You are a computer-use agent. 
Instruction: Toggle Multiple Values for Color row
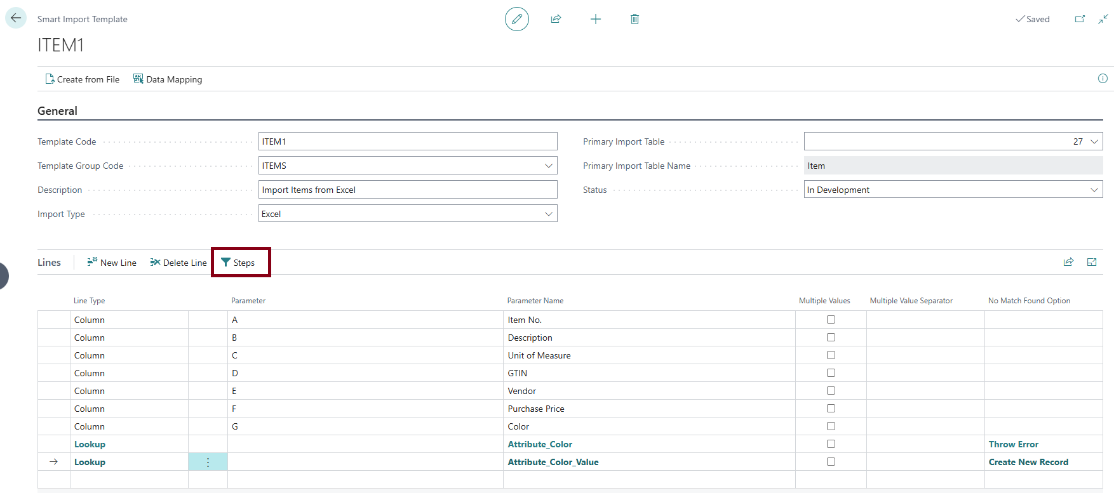point(831,426)
